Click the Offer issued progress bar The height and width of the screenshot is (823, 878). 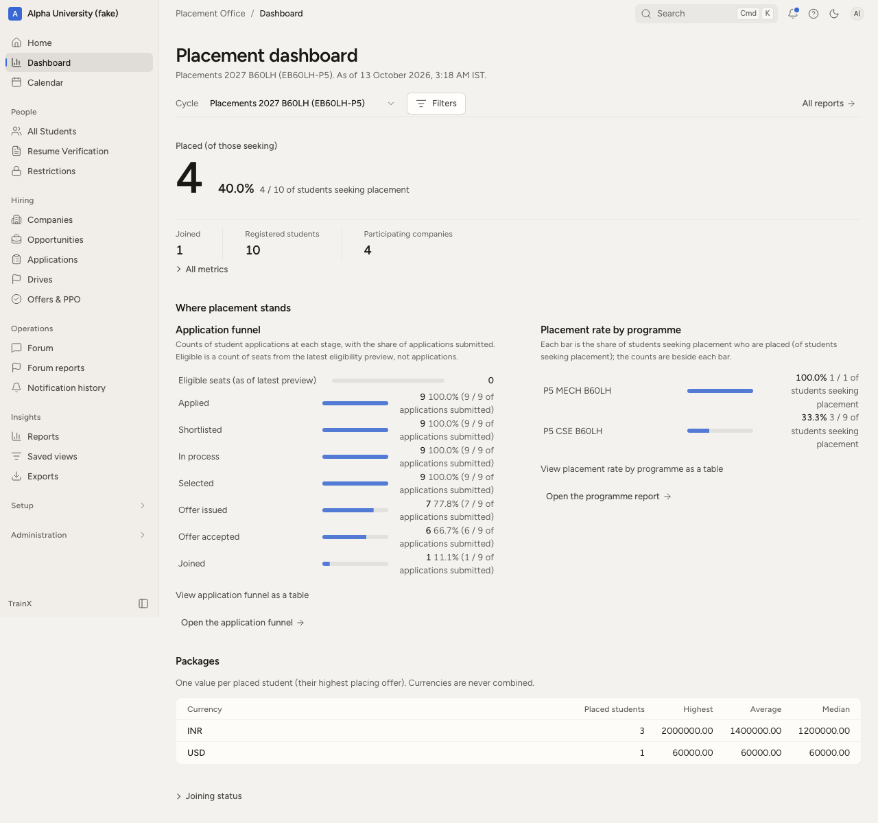355,510
